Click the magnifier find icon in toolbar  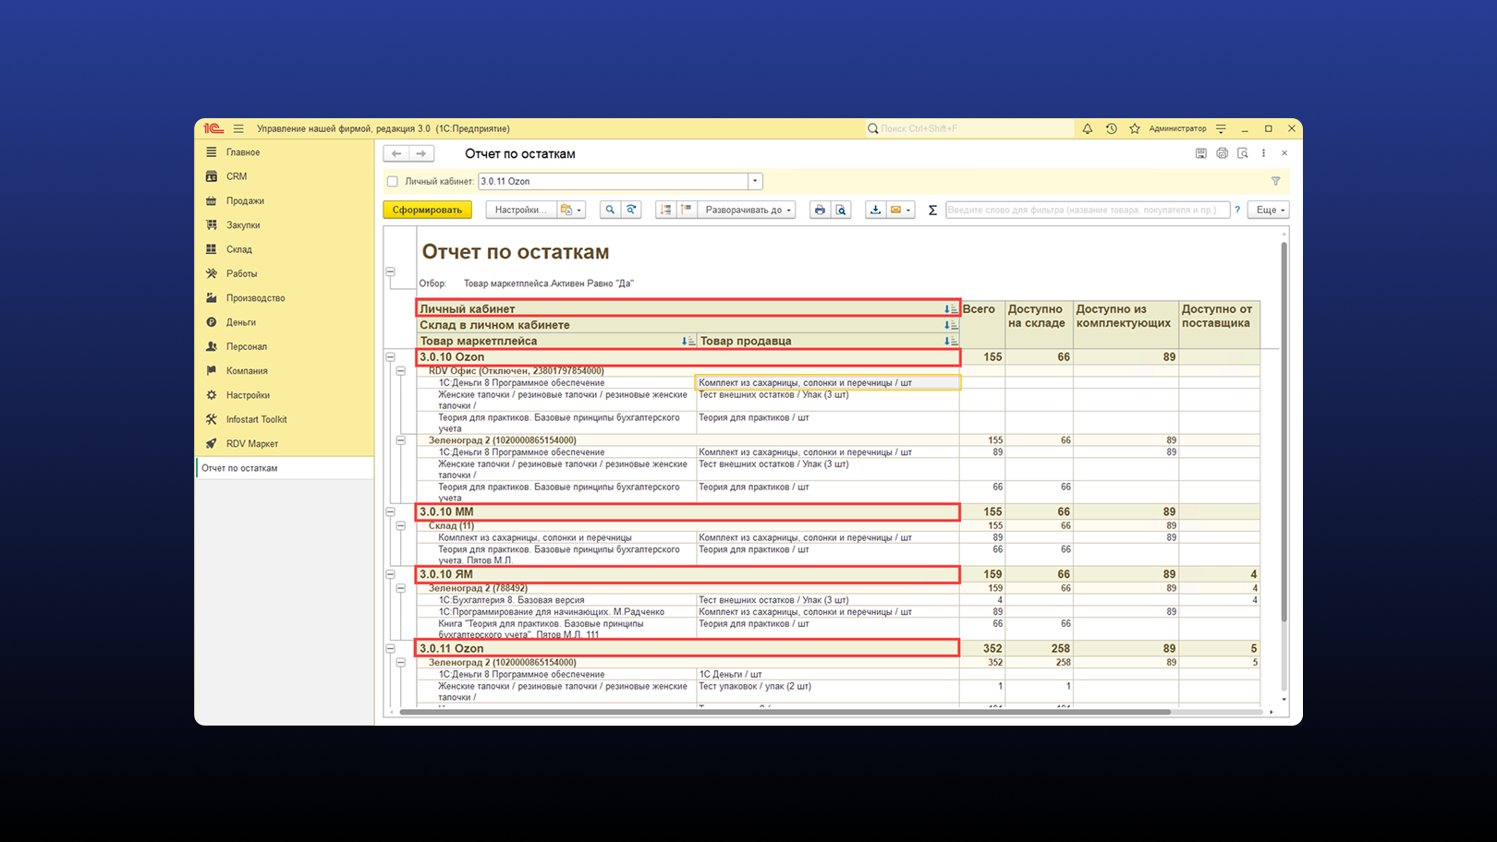pos(610,210)
